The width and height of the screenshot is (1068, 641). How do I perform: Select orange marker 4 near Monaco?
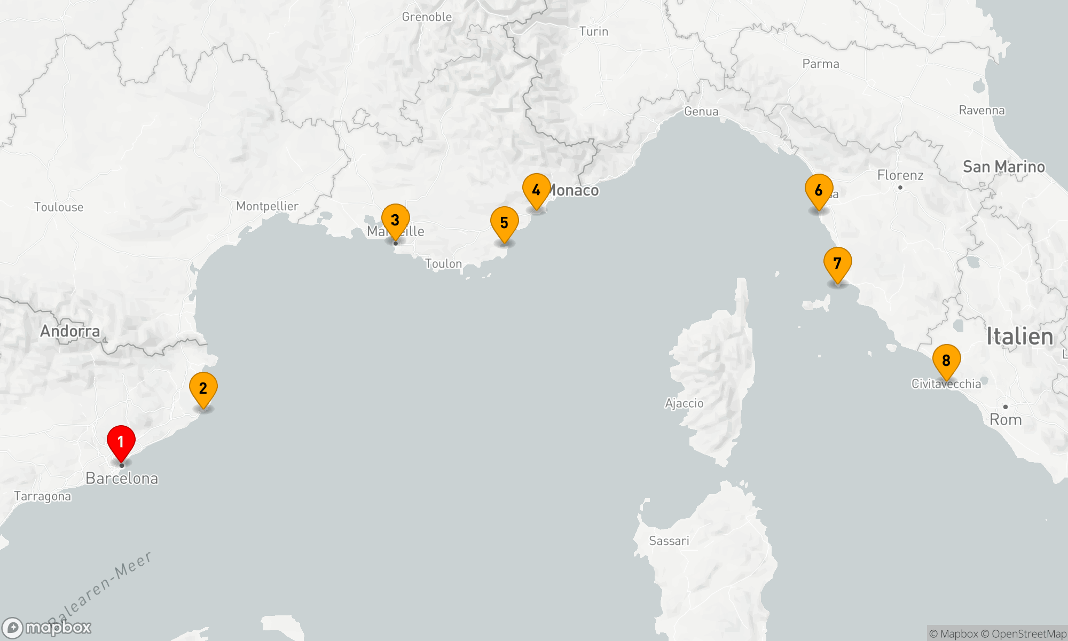[536, 190]
